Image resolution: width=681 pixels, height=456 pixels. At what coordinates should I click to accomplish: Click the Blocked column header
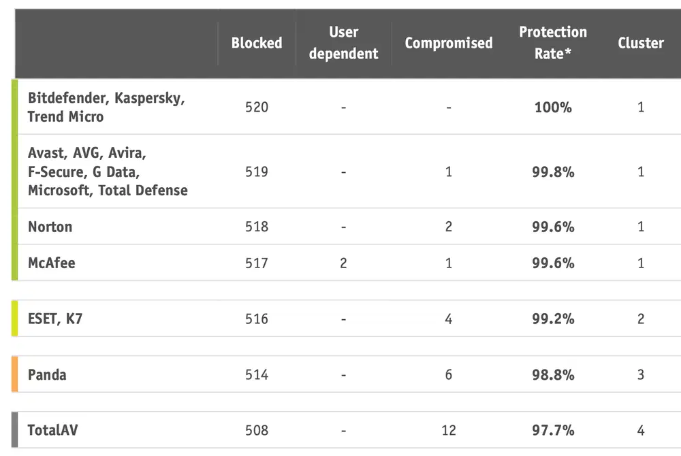256,43
